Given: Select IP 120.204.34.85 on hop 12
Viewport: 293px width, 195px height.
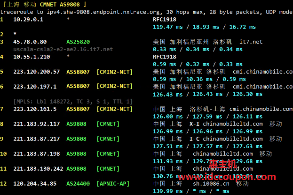Looking at the screenshot, I should [35, 184].
